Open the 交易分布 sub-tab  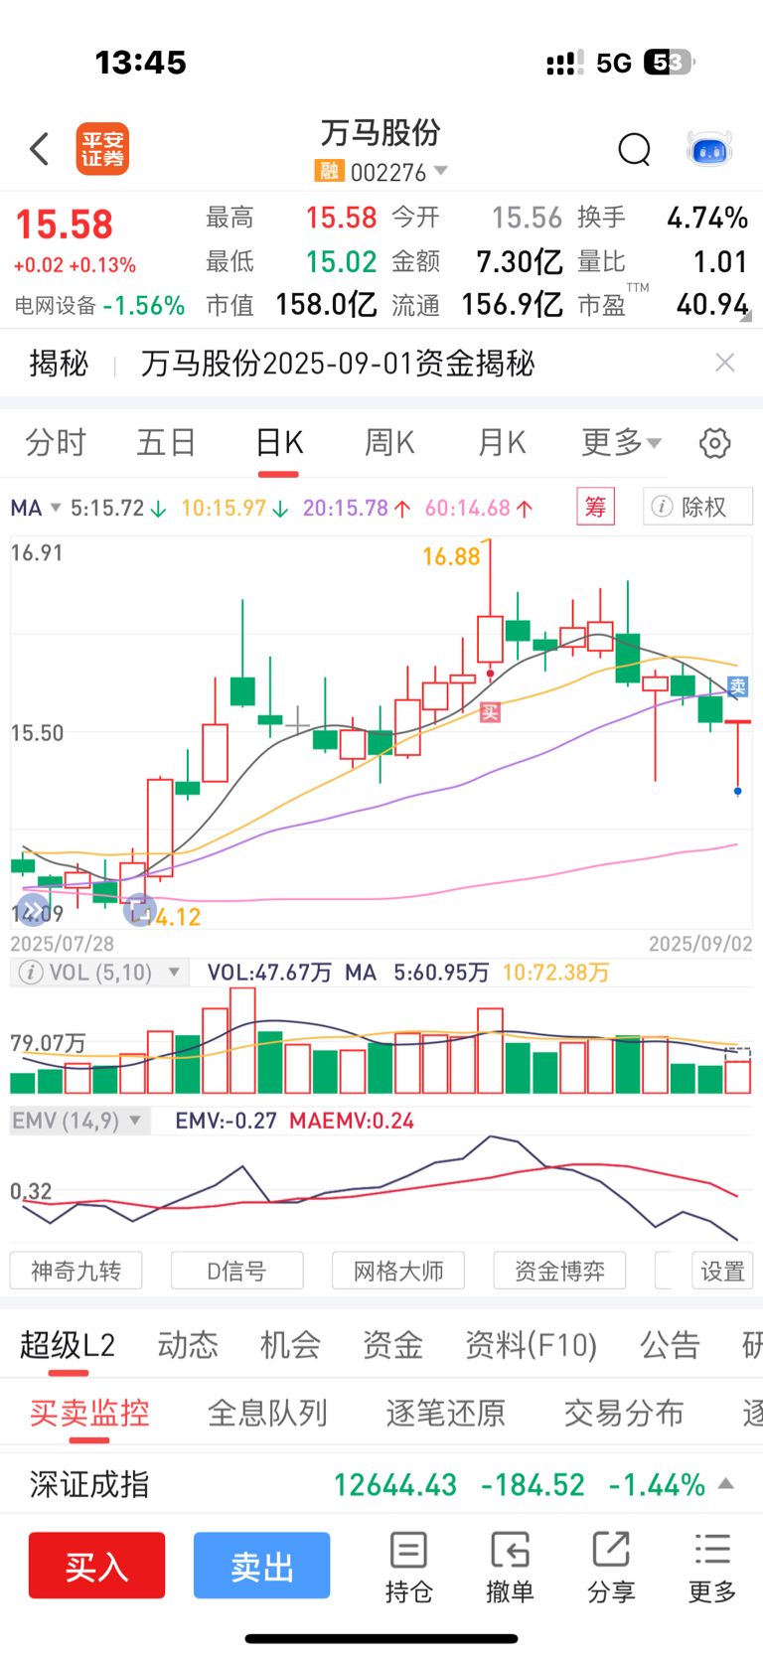coord(624,1413)
